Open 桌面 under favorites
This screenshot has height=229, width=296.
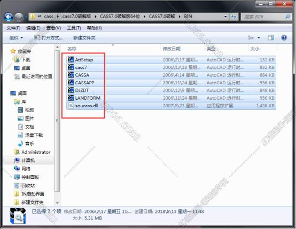(26, 68)
